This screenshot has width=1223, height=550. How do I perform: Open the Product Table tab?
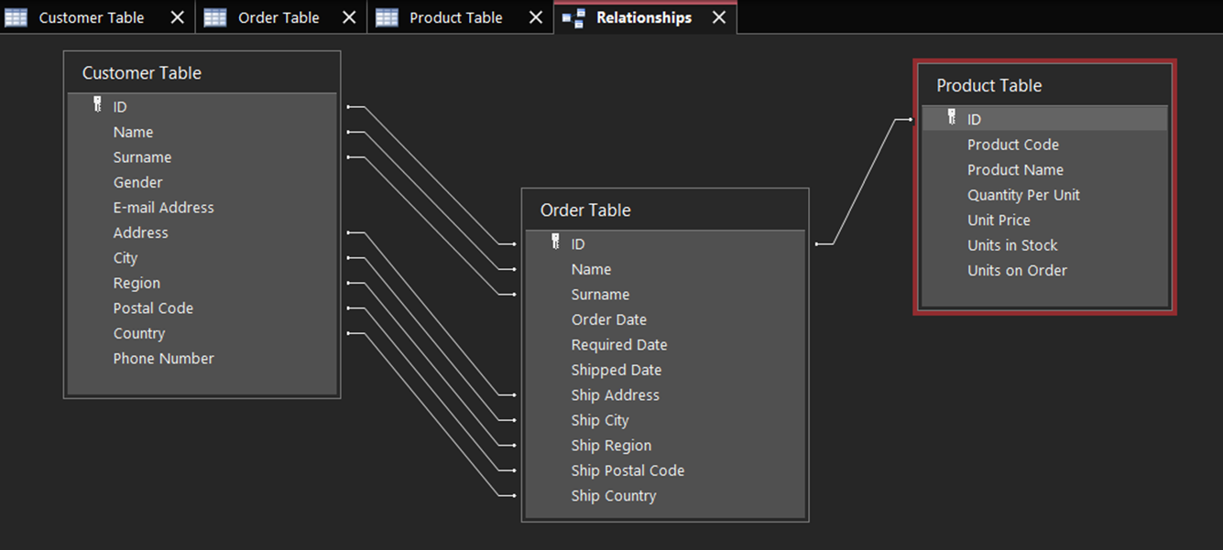point(456,16)
